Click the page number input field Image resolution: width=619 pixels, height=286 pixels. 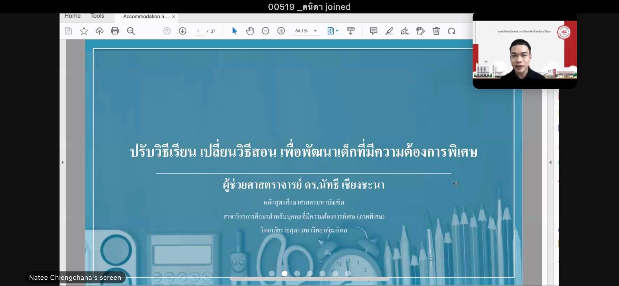(198, 31)
